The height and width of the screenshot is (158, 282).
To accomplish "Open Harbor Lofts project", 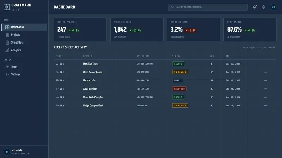I will [89, 80].
